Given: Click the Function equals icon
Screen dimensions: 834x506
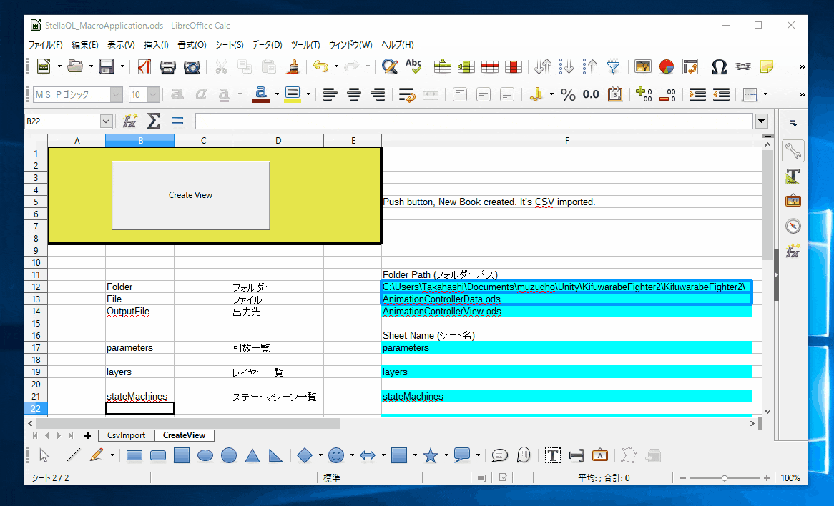Looking at the screenshot, I should 177,121.
